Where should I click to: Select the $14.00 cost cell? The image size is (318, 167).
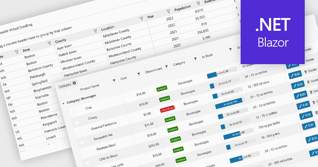[x=149, y=124]
